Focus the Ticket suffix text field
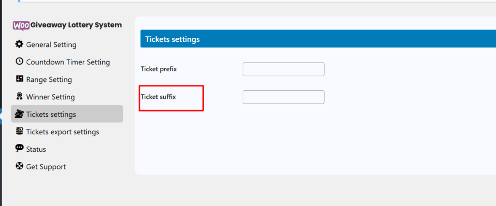 [x=283, y=97]
